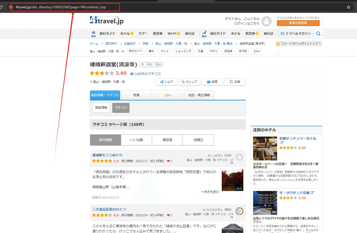The image size is (357, 233).
Task: Select the 旅行ガイド area filter chip
Action: pos(136,51)
